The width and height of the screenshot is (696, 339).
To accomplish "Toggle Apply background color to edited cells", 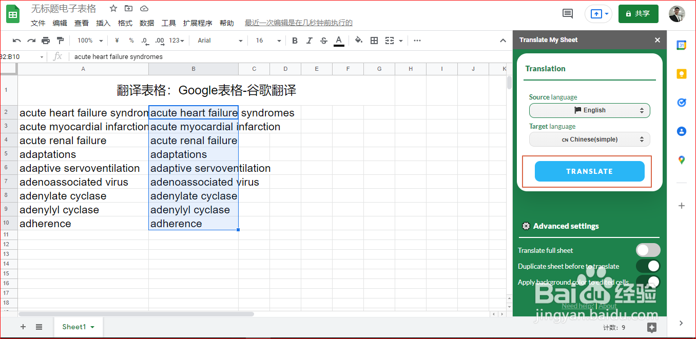I will point(648,282).
